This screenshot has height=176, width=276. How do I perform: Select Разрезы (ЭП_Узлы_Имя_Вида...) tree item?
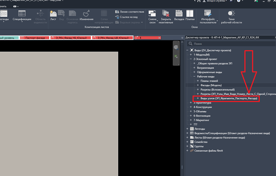tap(238, 94)
